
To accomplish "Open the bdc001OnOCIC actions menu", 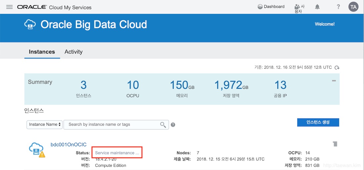I will pyautogui.click(x=335, y=144).
